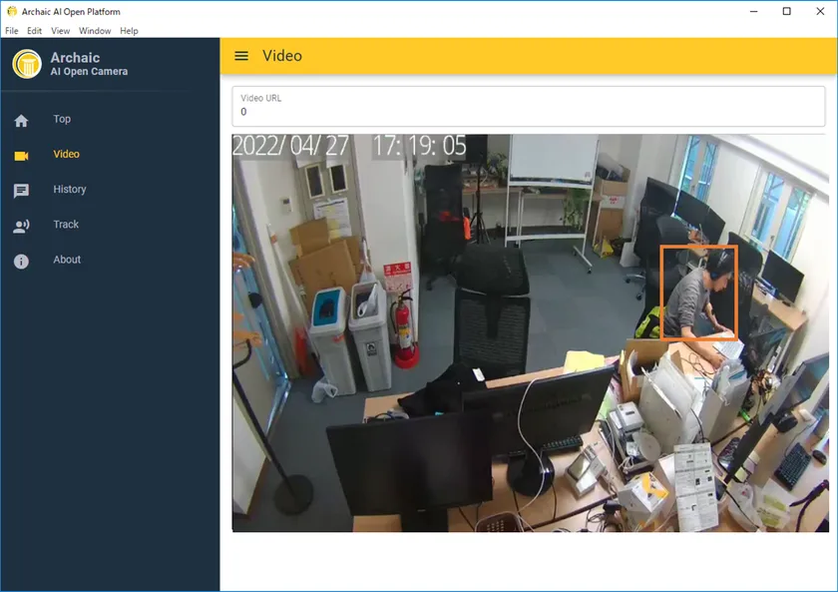Viewport: 838px width, 592px height.
Task: Open the File menu
Action: coord(12,31)
